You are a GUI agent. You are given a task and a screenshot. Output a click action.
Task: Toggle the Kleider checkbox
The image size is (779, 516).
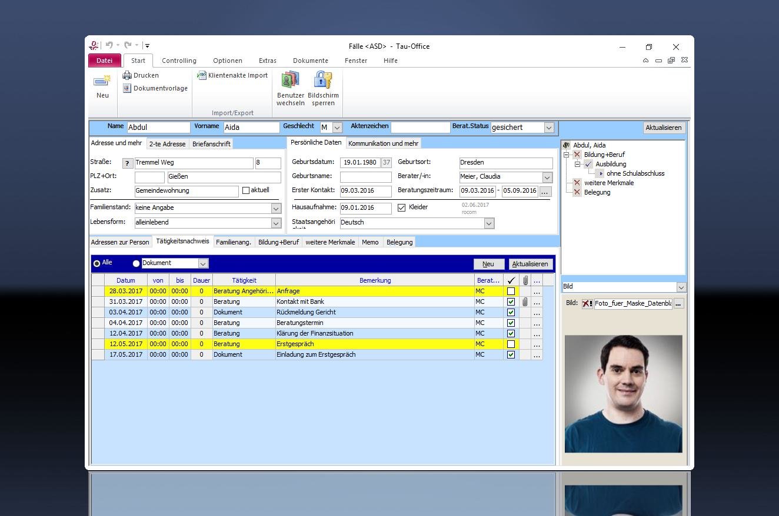402,207
